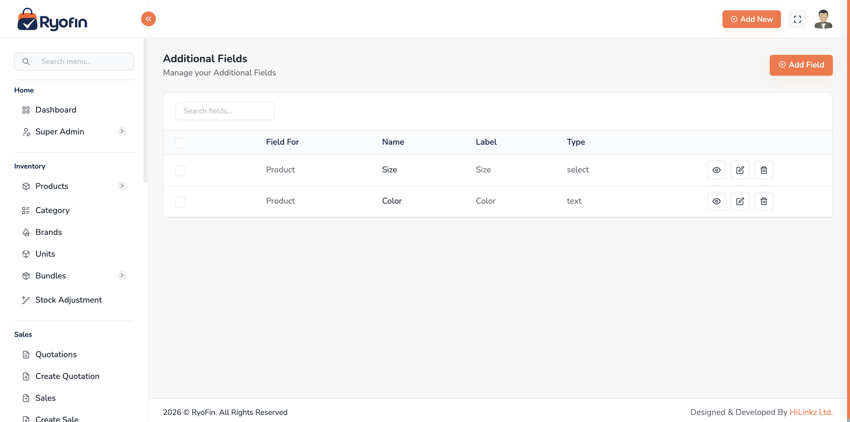
Task: Click the Add Field button
Action: pos(801,65)
